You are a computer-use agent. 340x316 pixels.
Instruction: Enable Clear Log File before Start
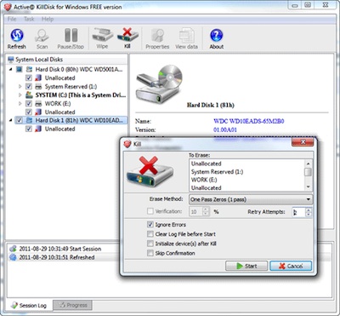[x=150, y=234]
